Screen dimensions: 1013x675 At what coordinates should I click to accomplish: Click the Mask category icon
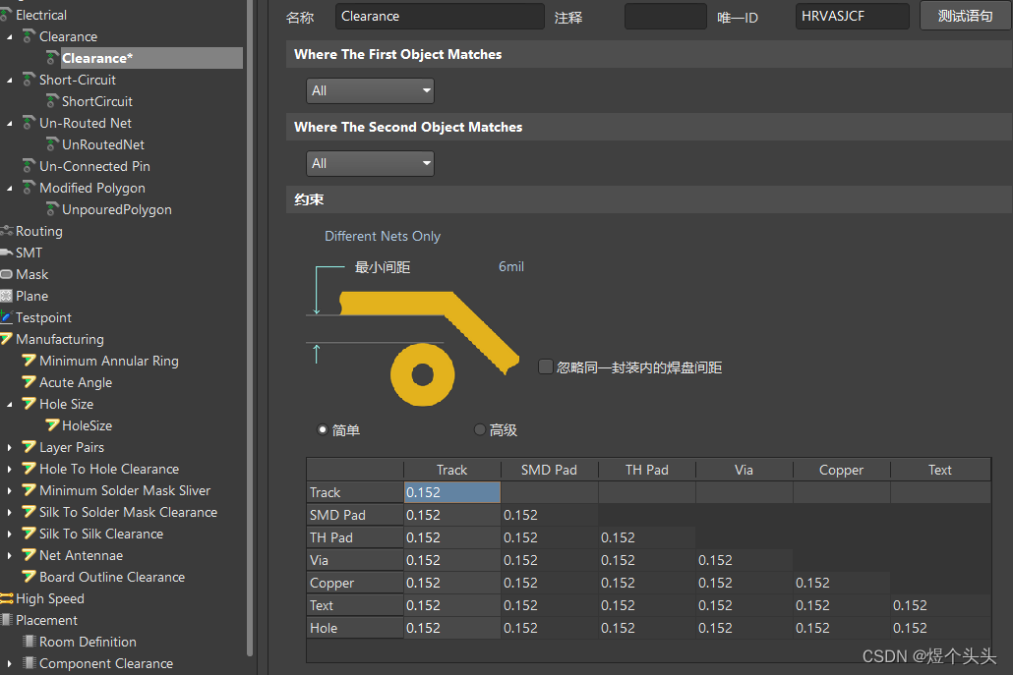click(x=7, y=274)
